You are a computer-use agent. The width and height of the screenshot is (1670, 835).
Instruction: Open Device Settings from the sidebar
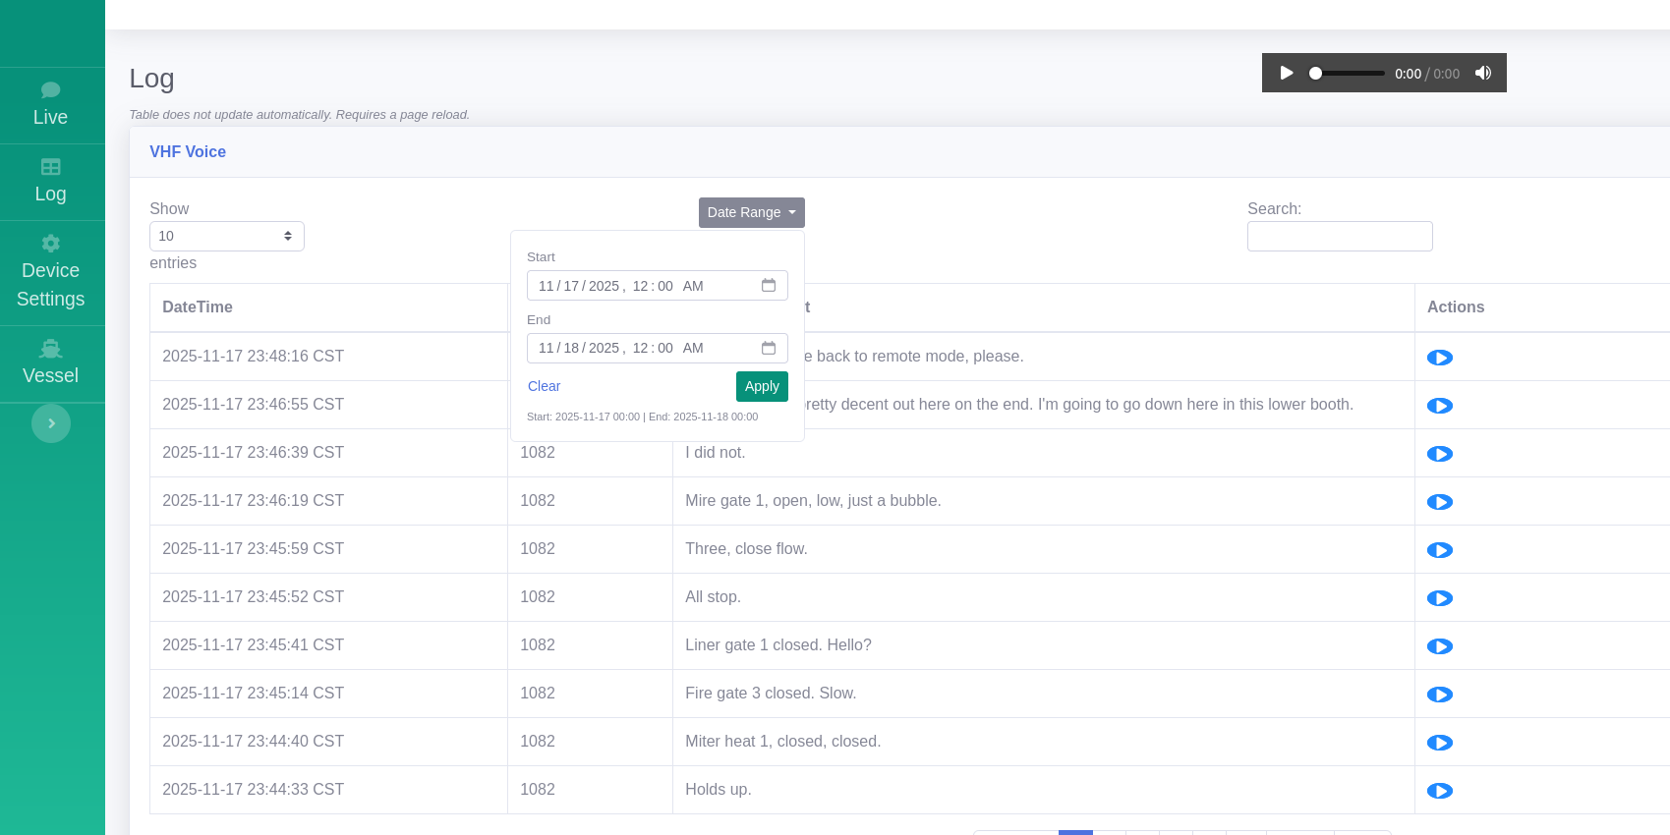51,272
